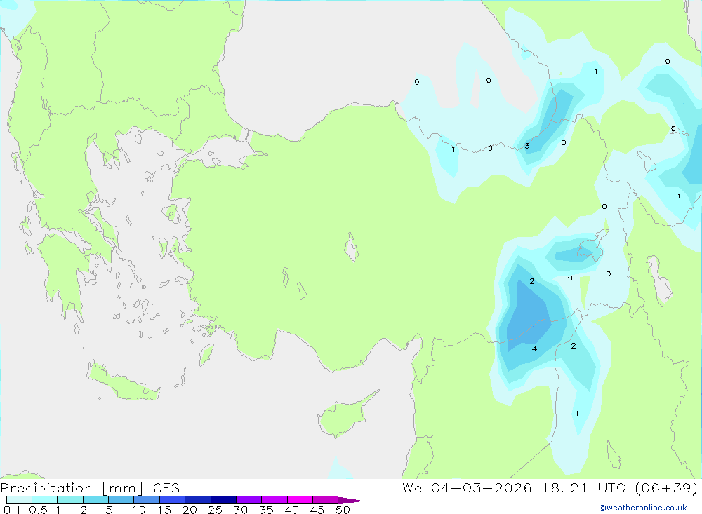The width and height of the screenshot is (702, 514).
Task: Click the weatheronline.co.uk copyright link
Action: [643, 508]
